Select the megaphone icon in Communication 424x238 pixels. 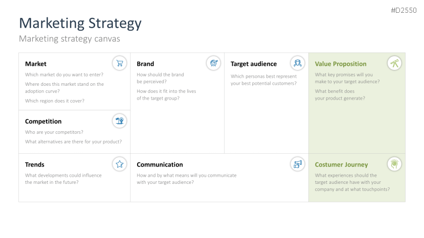pos(297,164)
